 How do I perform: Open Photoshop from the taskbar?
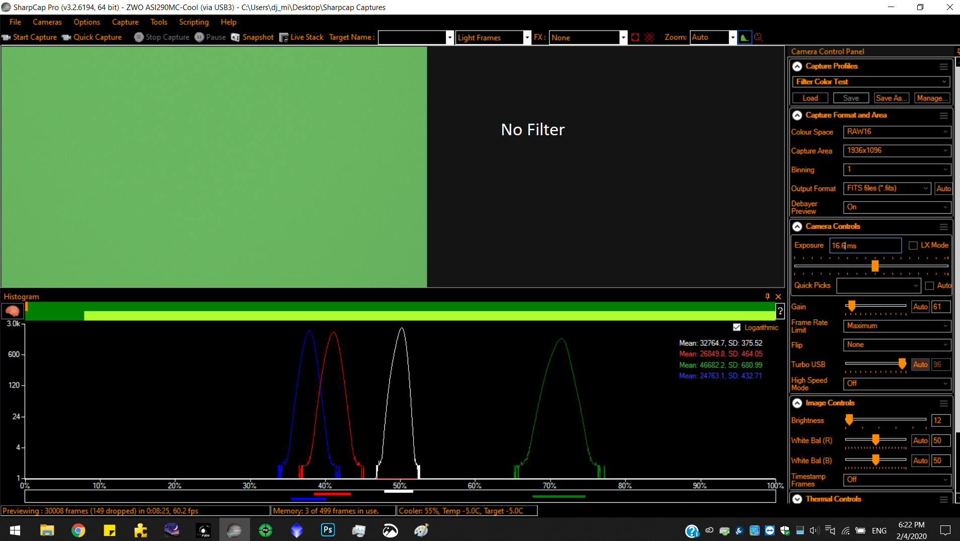click(x=328, y=530)
